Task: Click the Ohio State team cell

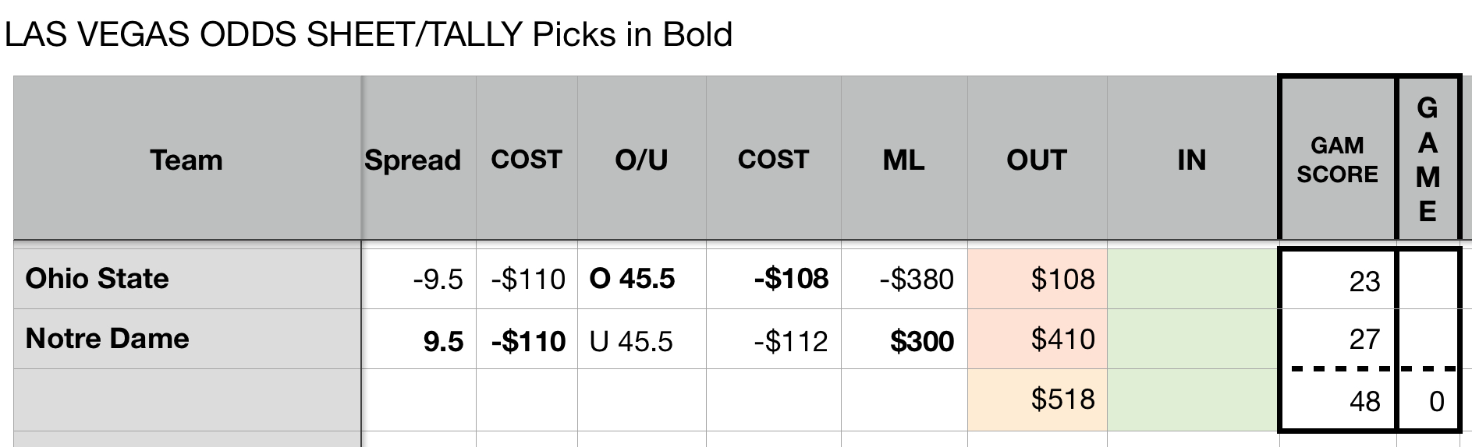Action: click(x=187, y=279)
